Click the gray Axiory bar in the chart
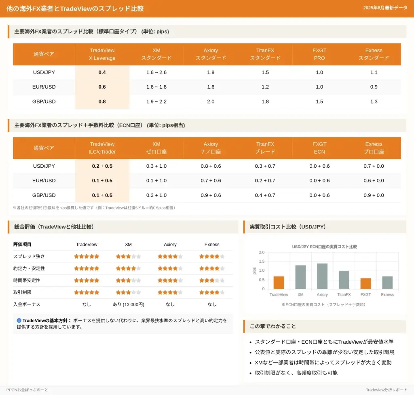Image resolution: width=414 pixels, height=395 pixels. (322, 276)
